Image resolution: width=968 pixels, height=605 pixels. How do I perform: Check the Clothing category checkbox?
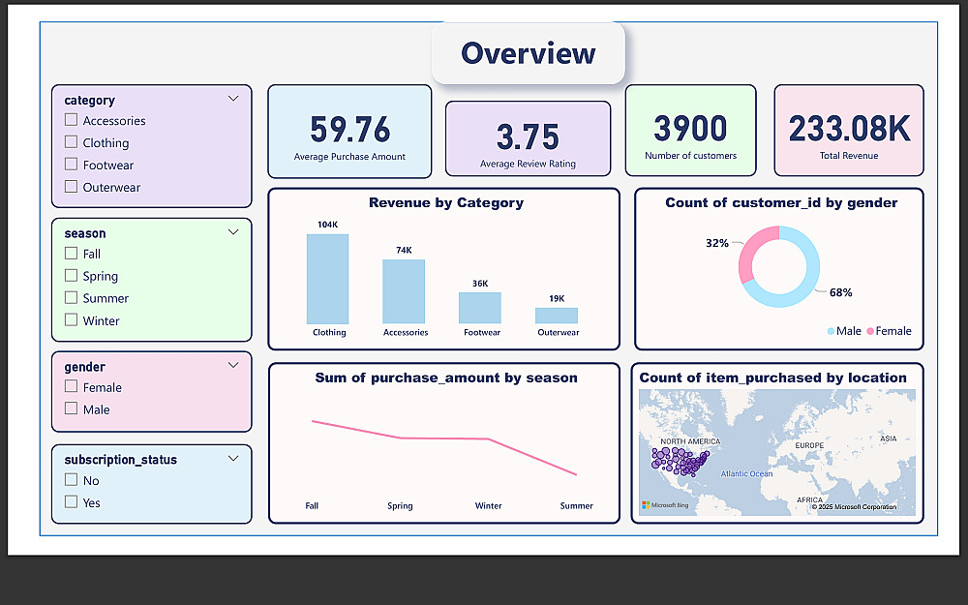tap(71, 142)
